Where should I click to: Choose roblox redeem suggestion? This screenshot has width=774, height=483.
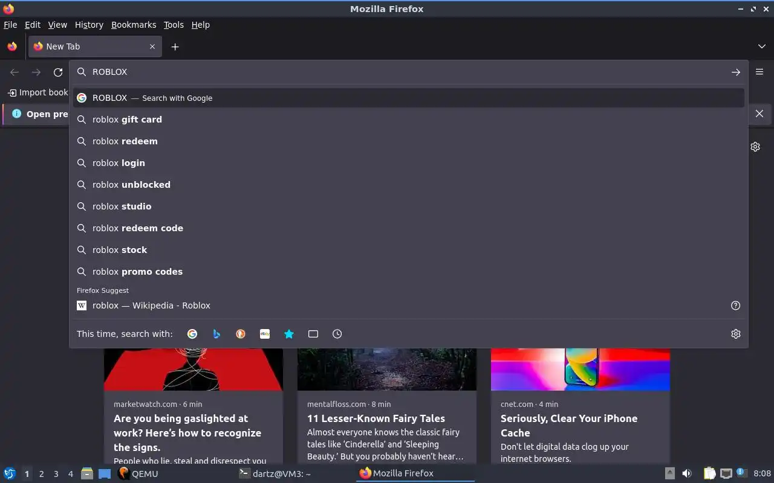[408, 141]
